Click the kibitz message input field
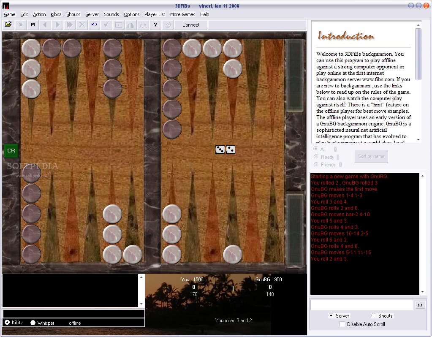 click(x=73, y=314)
